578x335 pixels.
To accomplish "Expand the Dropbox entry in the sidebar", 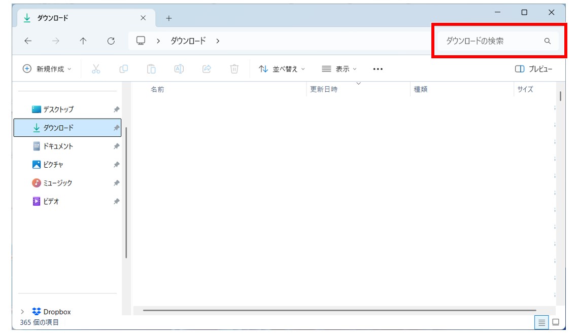I will [22, 311].
